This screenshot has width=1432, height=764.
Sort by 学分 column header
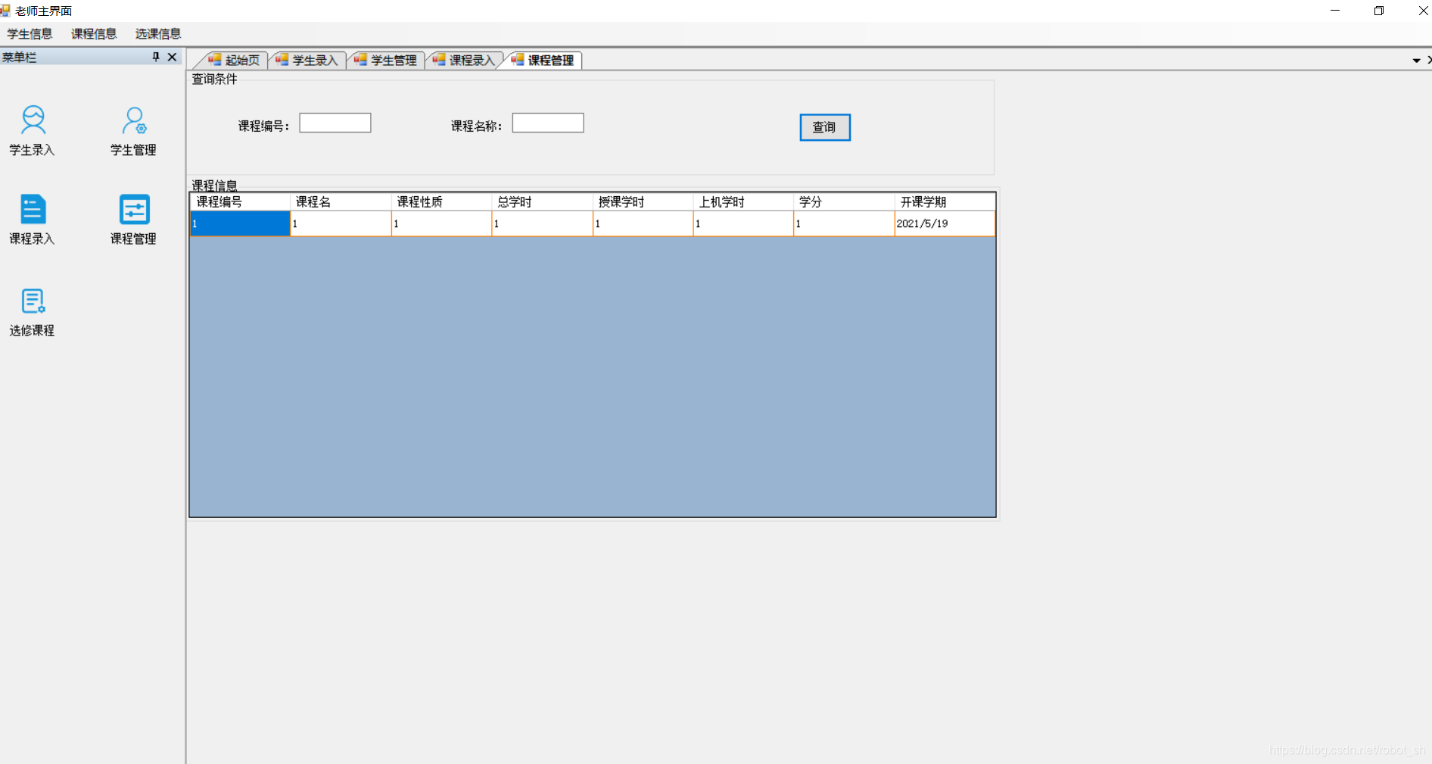[x=844, y=201]
